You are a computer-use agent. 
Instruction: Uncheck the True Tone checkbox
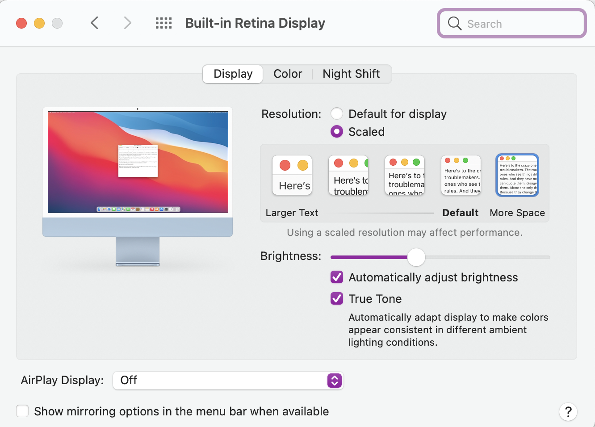coord(337,299)
